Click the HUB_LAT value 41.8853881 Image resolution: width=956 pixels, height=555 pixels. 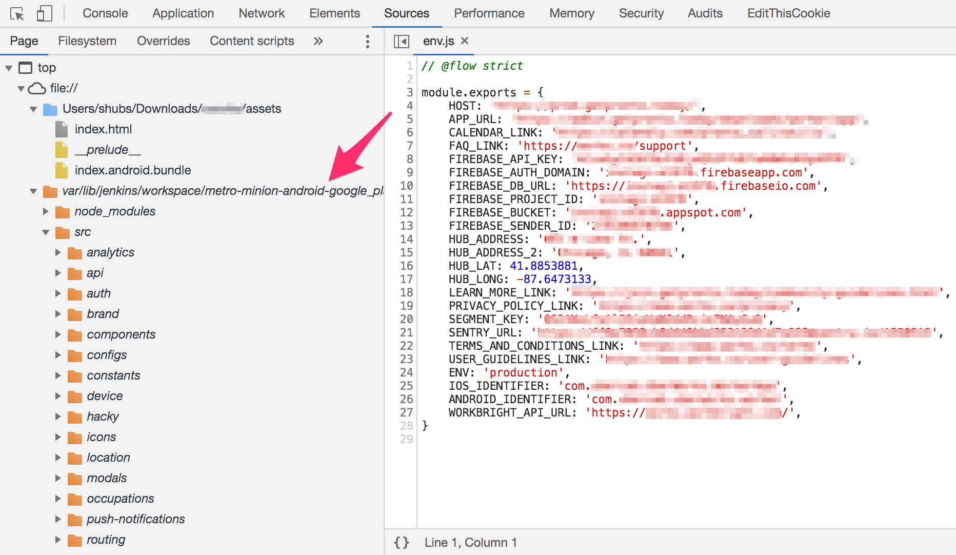click(544, 266)
